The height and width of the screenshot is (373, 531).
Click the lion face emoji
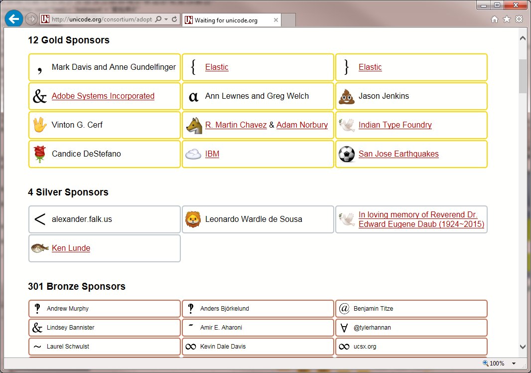click(193, 219)
